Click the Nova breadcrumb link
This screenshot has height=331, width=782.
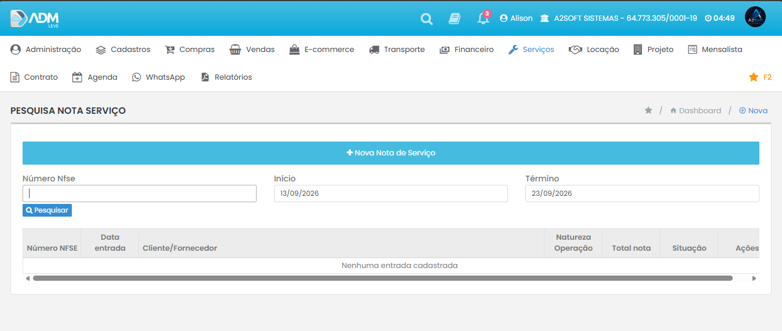(x=753, y=110)
